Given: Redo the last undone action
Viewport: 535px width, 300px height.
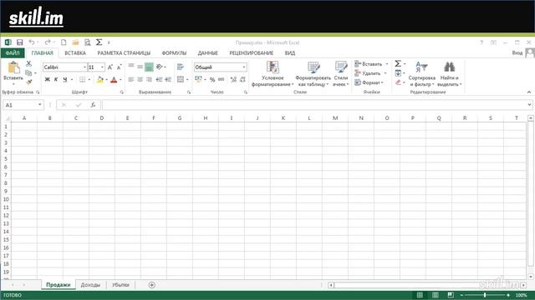Looking at the screenshot, I should coord(48,42).
